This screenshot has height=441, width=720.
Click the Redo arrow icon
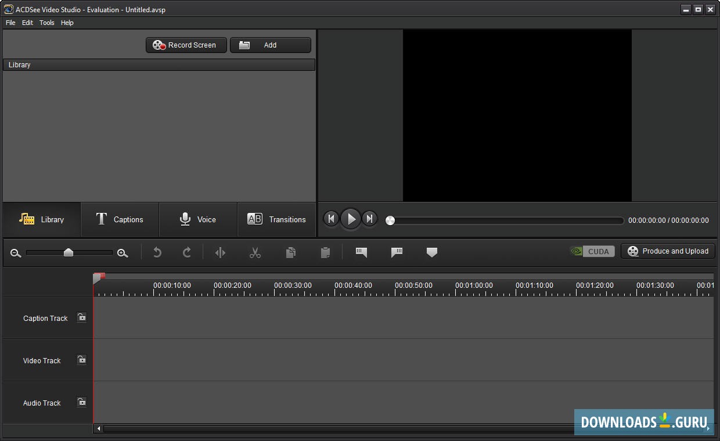[x=187, y=252]
